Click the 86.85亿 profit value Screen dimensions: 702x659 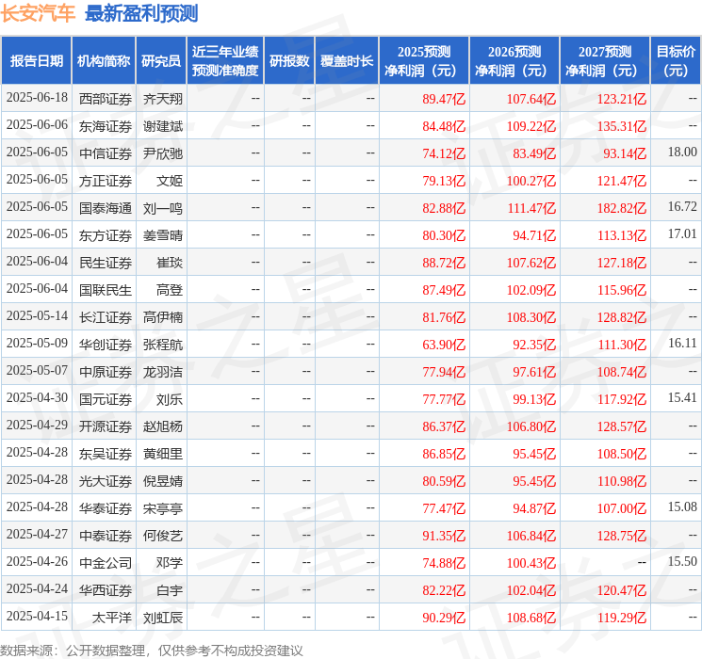pos(444,454)
